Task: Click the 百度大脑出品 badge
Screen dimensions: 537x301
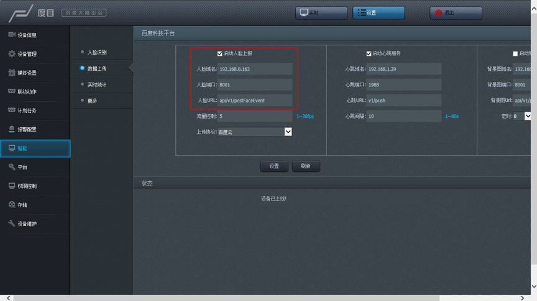Action: click(84, 12)
